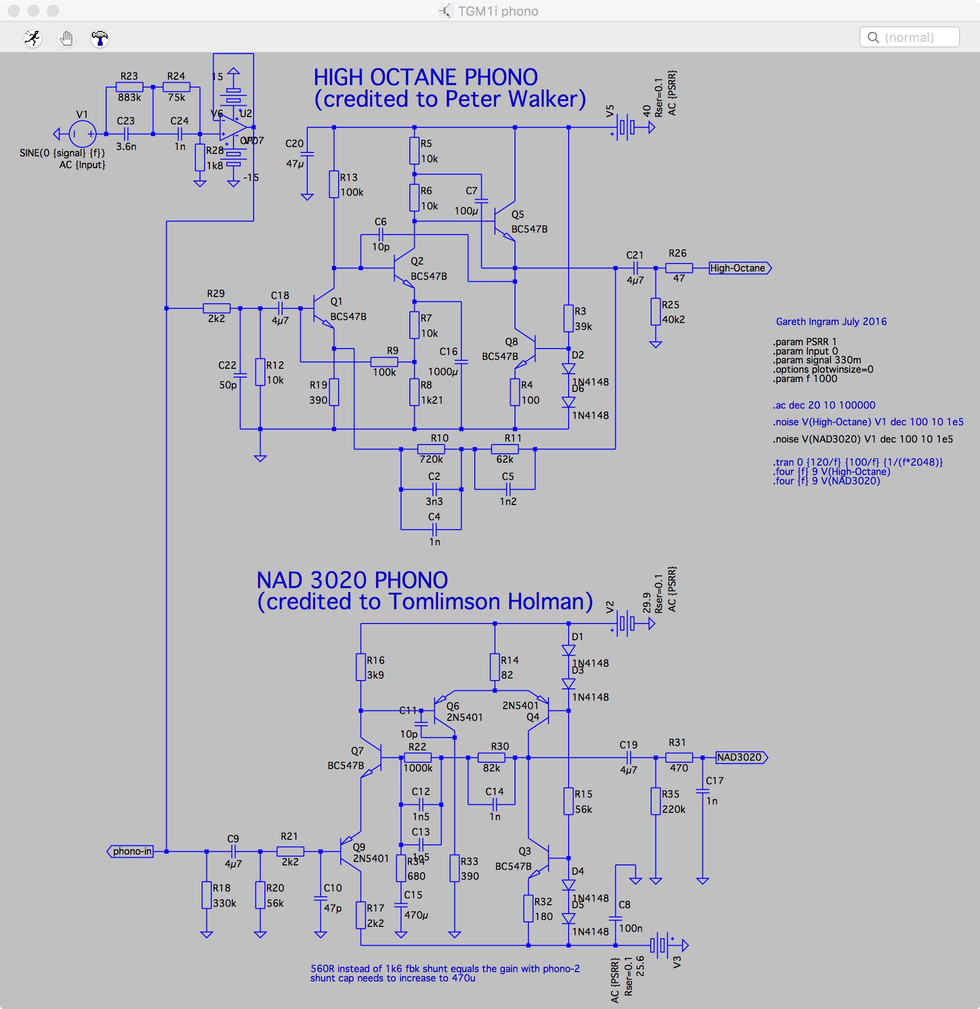Screen dimensions: 980x1009
Task: Select transistor Q2 BC547B symbol
Action: 404,268
